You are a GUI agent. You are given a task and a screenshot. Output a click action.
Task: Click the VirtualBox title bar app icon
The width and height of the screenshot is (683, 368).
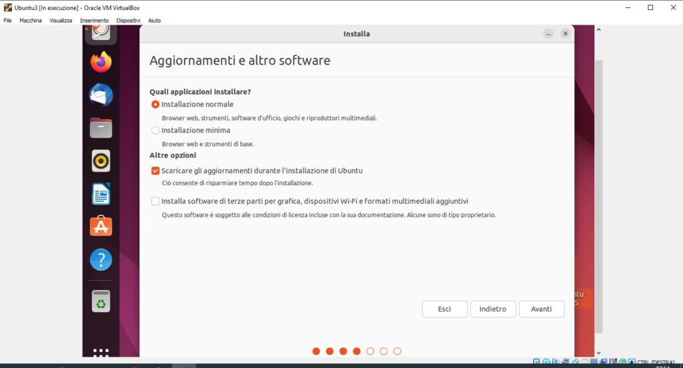click(x=7, y=7)
